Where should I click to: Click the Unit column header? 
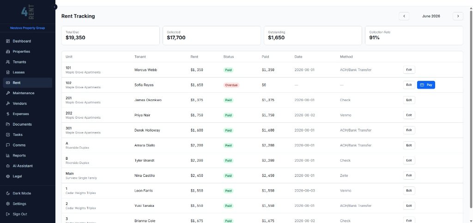(69, 57)
